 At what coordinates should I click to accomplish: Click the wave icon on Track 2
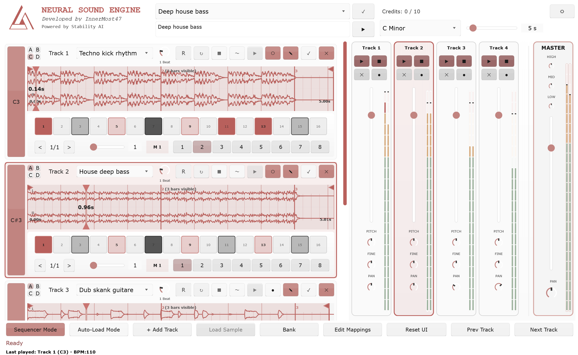point(237,172)
